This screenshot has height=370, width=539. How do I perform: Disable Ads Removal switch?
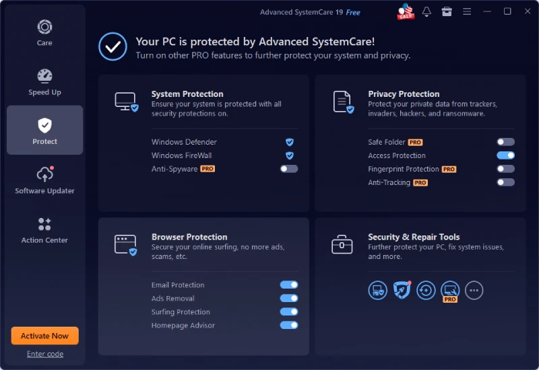pos(289,298)
